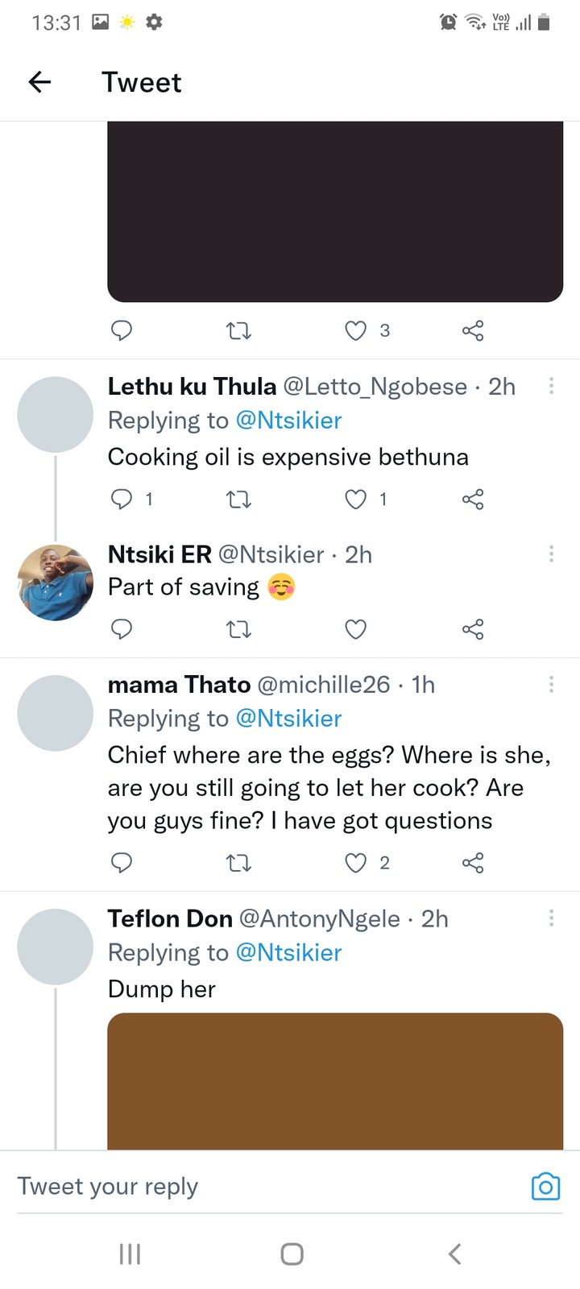This screenshot has height=1289, width=580.
Task: Share the top tweet with 3 likes
Action: pos(473,330)
